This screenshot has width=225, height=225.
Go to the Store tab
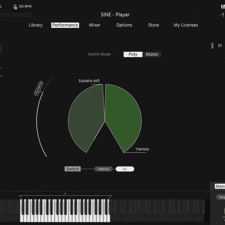tap(154, 25)
